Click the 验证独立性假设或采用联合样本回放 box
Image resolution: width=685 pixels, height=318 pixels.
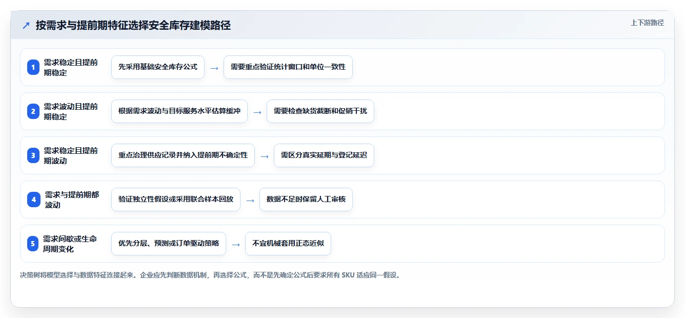pos(176,200)
